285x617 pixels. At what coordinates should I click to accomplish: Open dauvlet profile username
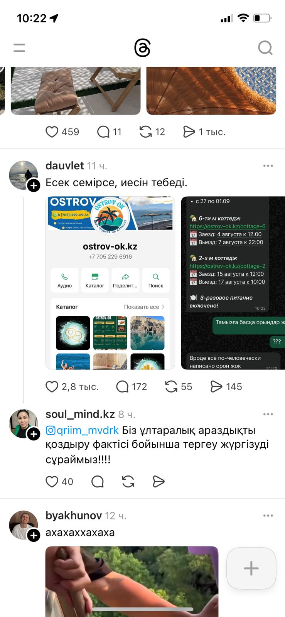(65, 165)
